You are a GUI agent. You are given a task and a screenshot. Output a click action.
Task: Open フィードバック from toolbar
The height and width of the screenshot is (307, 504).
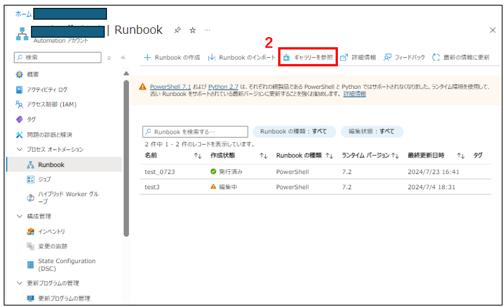pos(404,57)
